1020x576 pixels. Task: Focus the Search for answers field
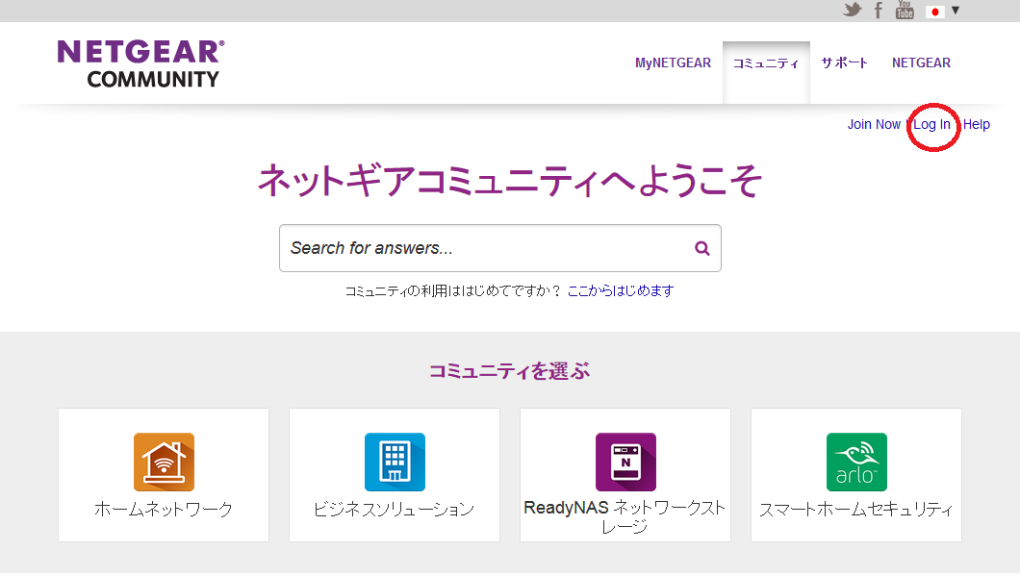pyautogui.click(x=500, y=248)
